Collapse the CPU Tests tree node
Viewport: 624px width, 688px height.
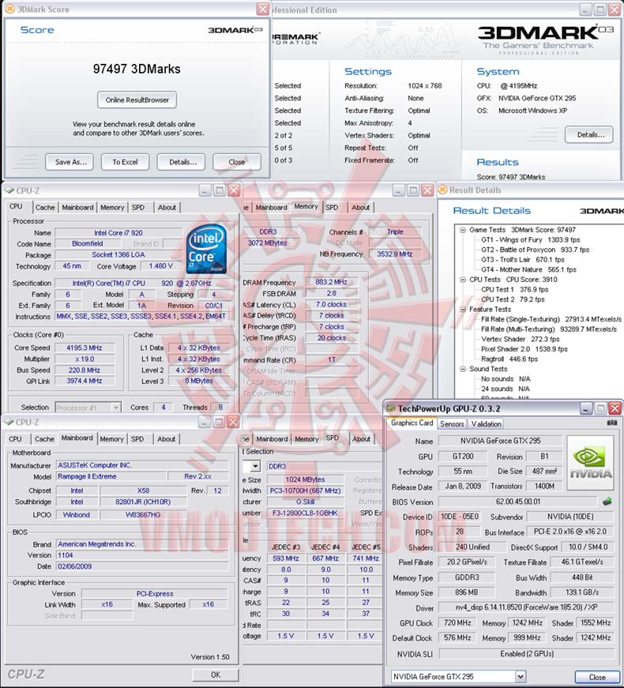[463, 280]
